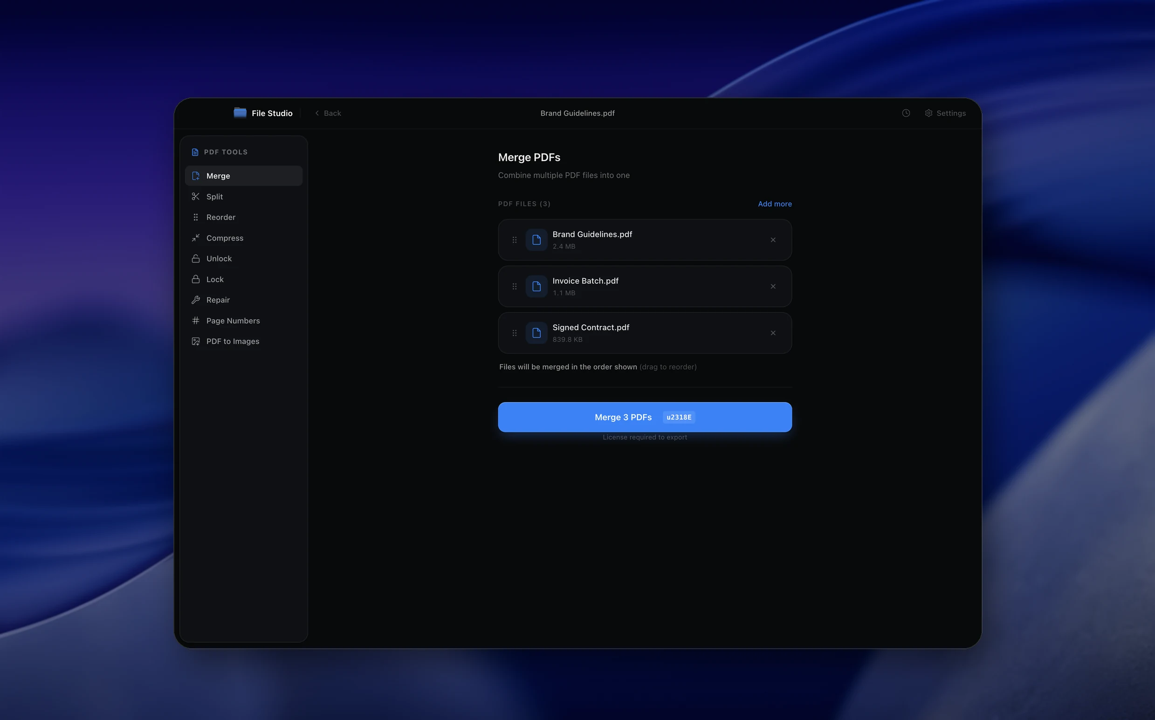Viewport: 1155px width, 720px height.
Task: Click drag handle of Brand Guidelines.pdf
Action: click(x=515, y=240)
